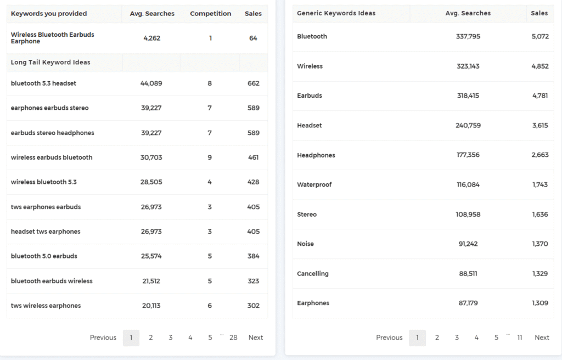Click the Sales header in generic keywords table

pyautogui.click(x=539, y=13)
